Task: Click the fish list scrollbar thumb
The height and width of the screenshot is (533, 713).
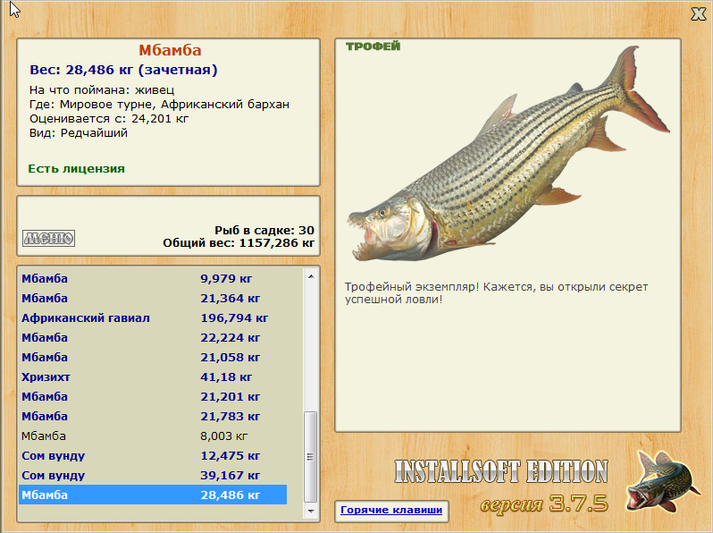Action: click(311, 456)
